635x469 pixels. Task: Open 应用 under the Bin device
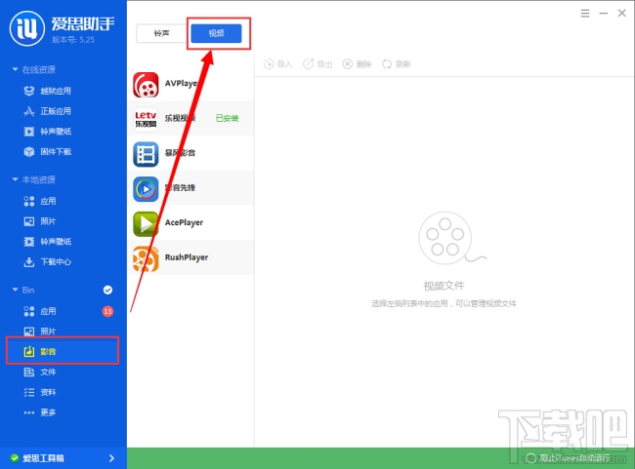[48, 311]
